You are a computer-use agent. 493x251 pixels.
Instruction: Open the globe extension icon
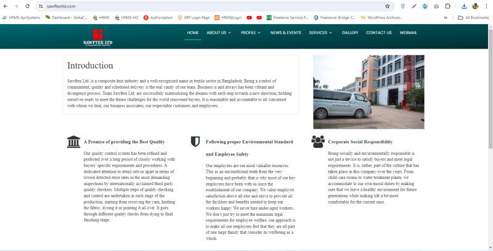[x=425, y=6]
